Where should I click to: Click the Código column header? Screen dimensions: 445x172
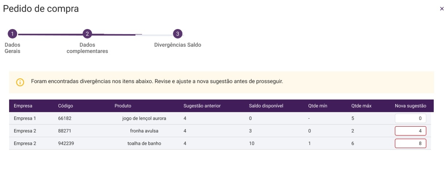[65, 106]
